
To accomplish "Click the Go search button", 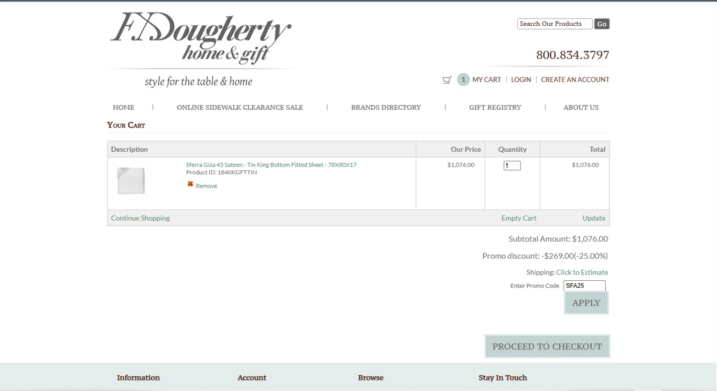I will pos(602,24).
